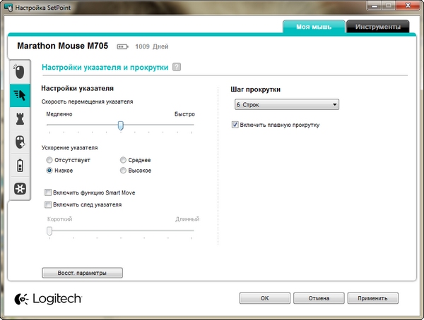The height and width of the screenshot is (320, 424).
Task: Open the Unifying receiver asterisk icon
Action: (20, 189)
